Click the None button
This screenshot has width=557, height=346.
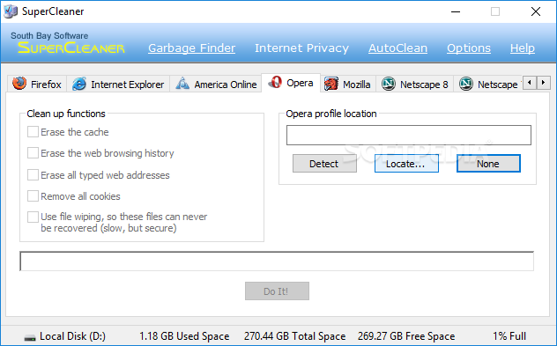[x=488, y=163]
